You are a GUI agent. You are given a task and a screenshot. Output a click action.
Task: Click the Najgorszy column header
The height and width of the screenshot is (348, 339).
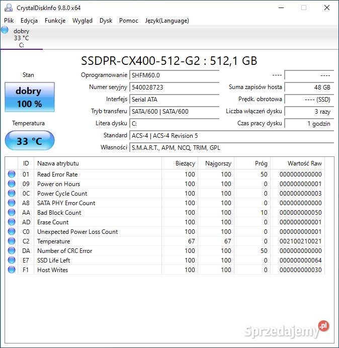216,163
